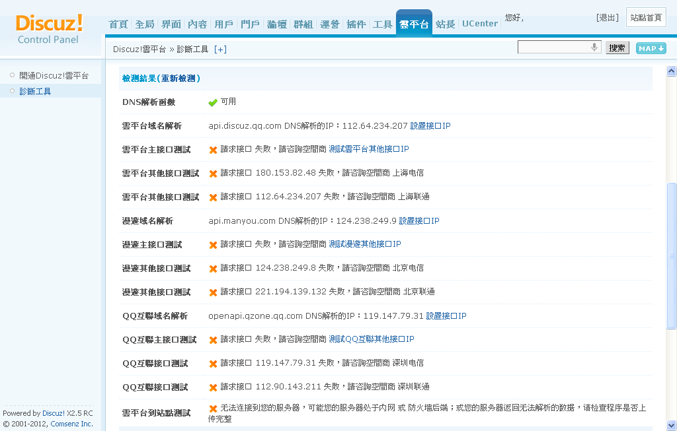
Task: Open the 運營 tab
Action: click(329, 24)
